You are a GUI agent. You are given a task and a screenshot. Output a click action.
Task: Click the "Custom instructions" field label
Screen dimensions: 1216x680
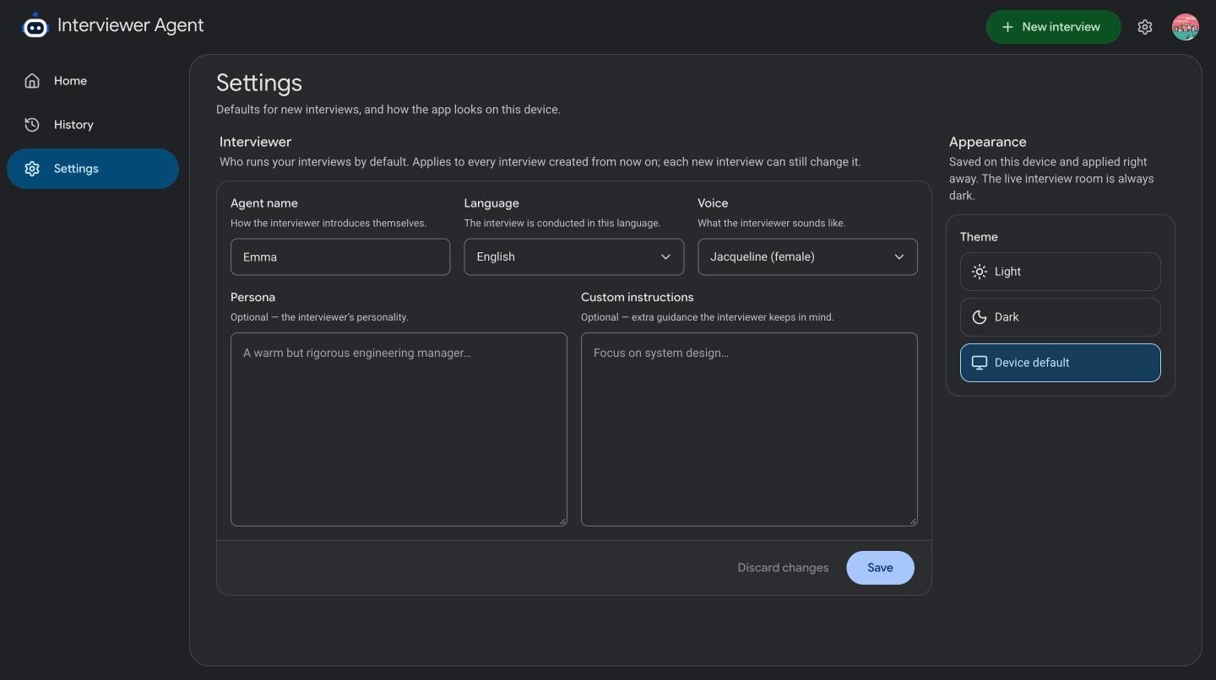pos(638,297)
